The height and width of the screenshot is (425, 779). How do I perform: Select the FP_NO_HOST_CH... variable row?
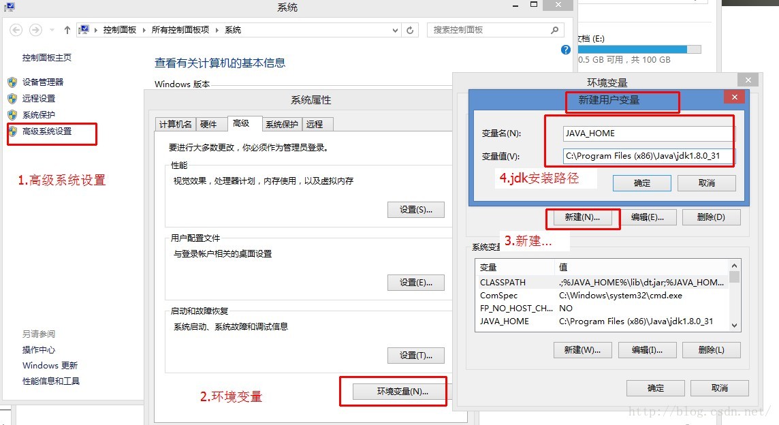pos(602,308)
